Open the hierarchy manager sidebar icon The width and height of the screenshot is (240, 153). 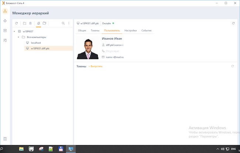[x=5, y=11]
